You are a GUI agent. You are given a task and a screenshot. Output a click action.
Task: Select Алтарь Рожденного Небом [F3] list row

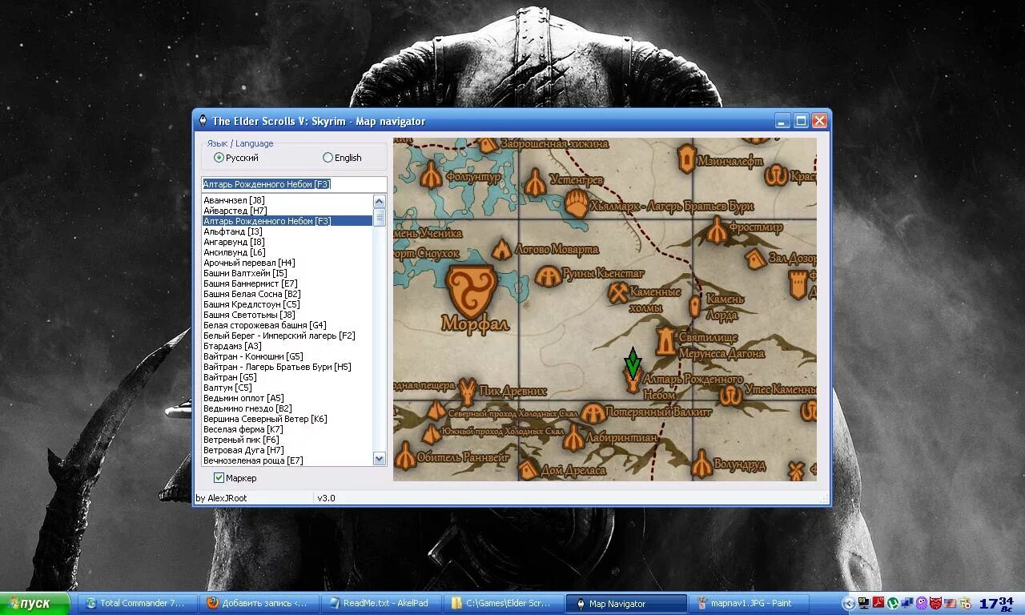coord(287,221)
